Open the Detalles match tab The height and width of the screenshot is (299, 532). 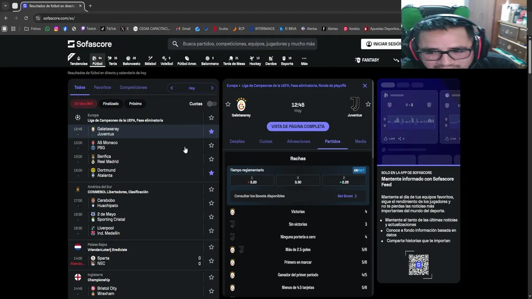(x=237, y=142)
